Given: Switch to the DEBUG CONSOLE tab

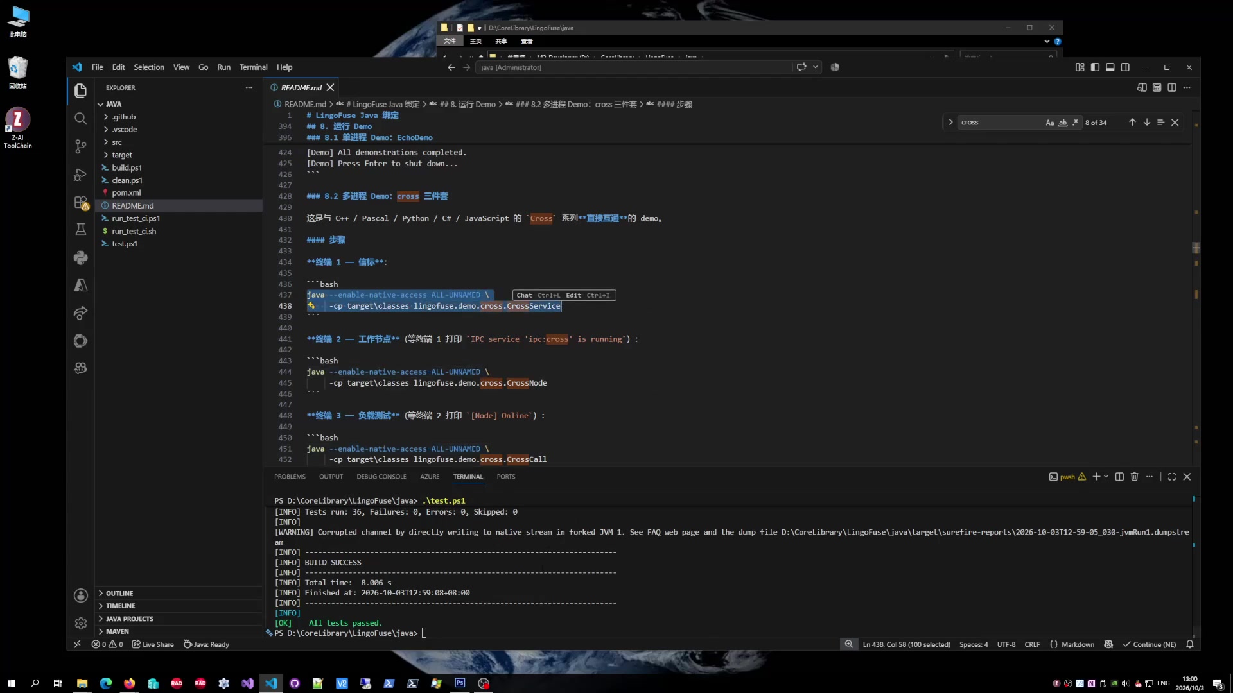Looking at the screenshot, I should pos(381,477).
